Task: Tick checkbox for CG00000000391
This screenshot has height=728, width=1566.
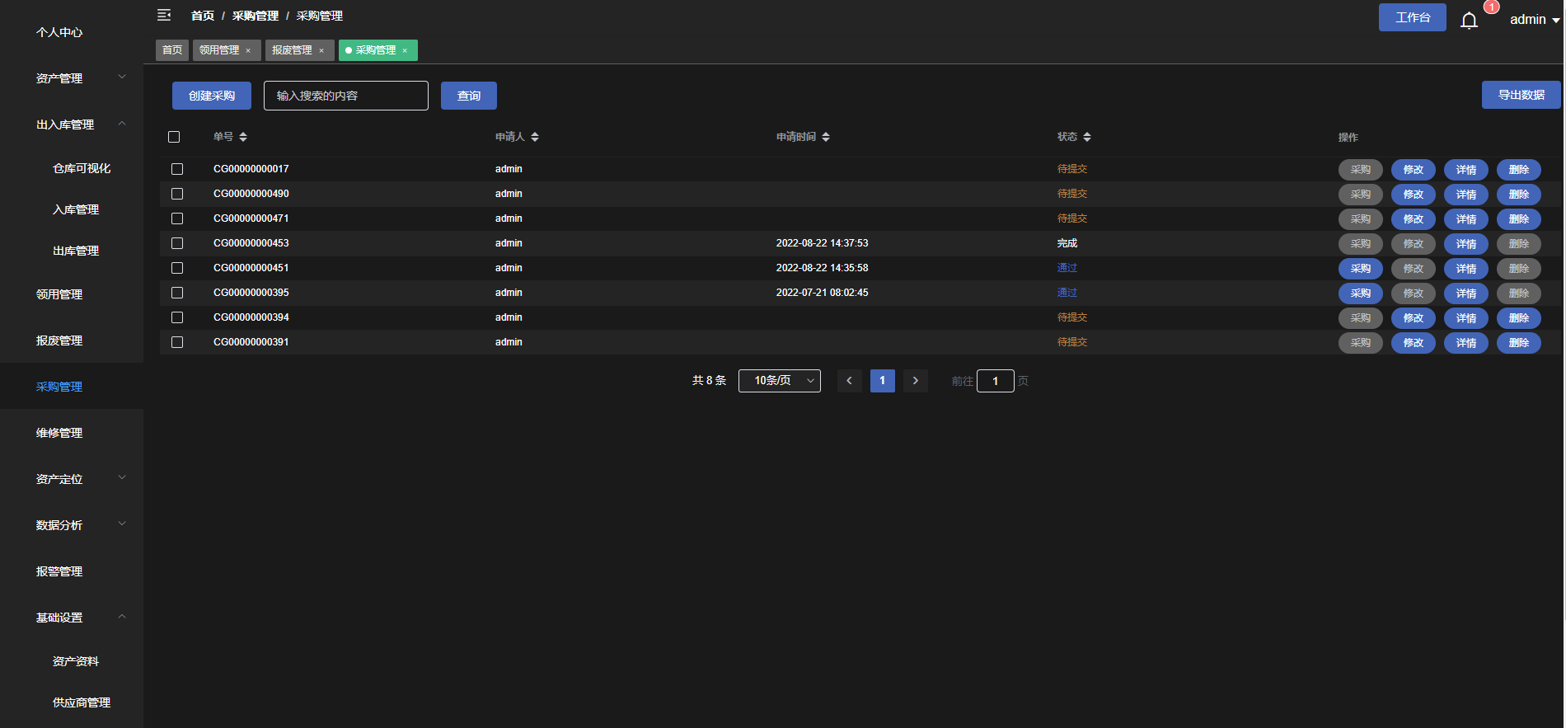Action: 177,342
